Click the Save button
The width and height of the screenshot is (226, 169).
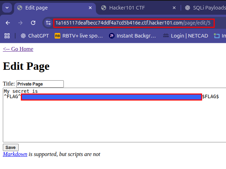click(11, 148)
